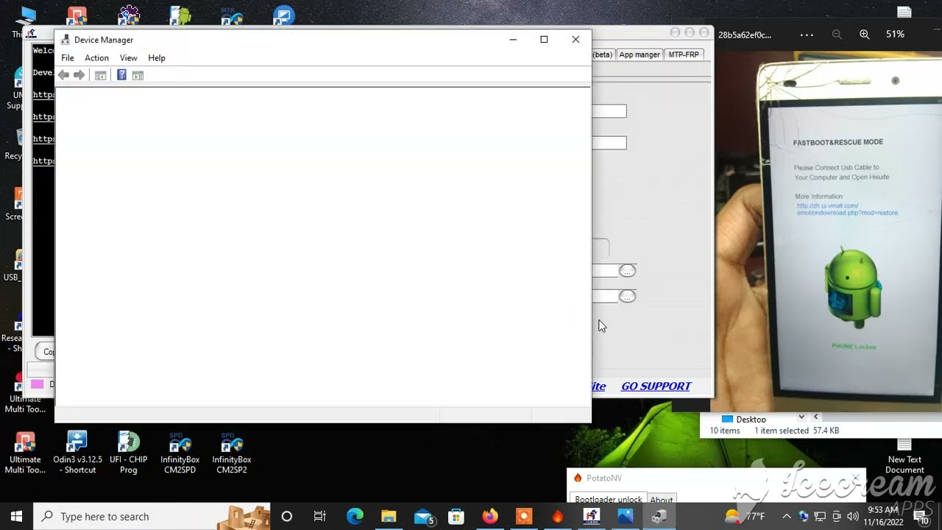Open New Text Document on desktop
This screenshot has height=530, width=942.
904,456
